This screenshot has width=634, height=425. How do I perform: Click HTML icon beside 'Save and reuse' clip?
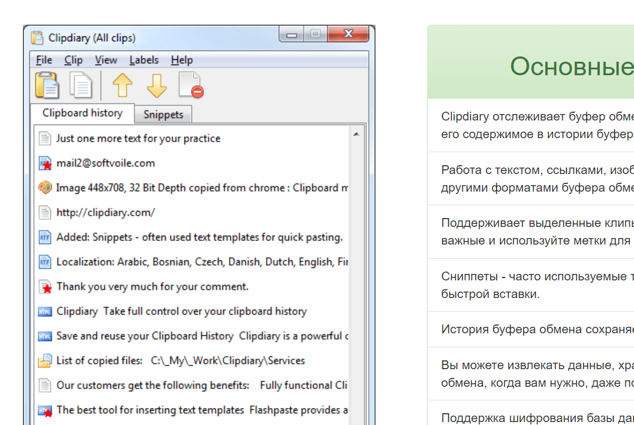pos(45,336)
